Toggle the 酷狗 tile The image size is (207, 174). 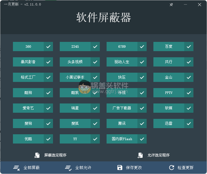[x=33, y=93]
